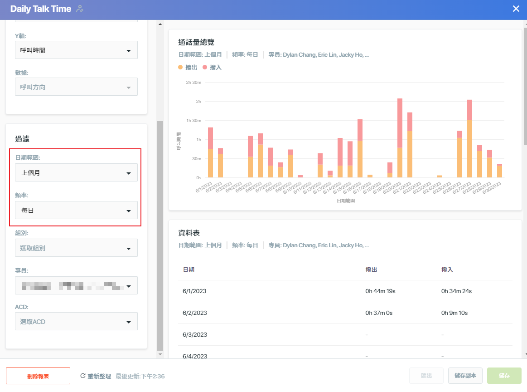Click the 撥入 table column header
The width and height of the screenshot is (527, 392).
coord(447,269)
